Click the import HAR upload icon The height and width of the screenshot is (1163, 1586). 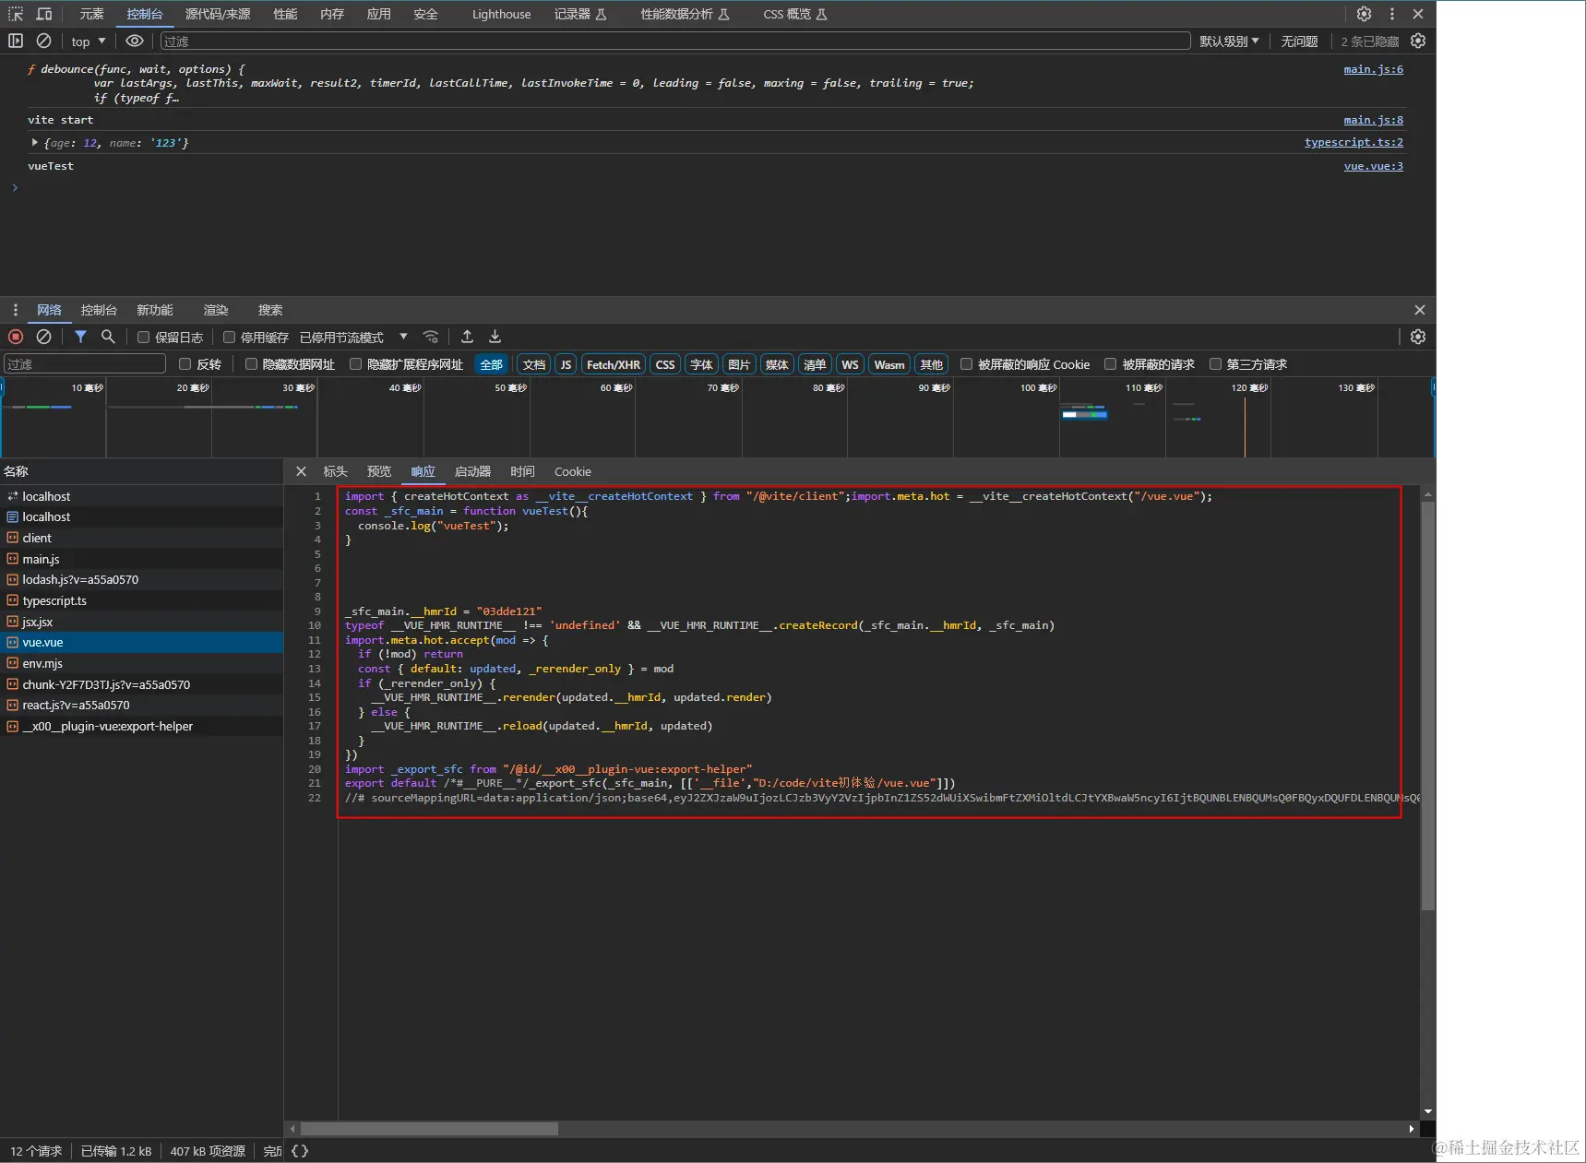[x=467, y=337]
